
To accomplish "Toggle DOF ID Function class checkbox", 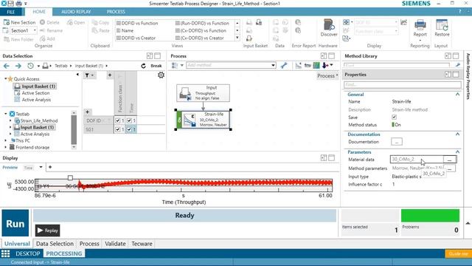I will coord(118,120).
